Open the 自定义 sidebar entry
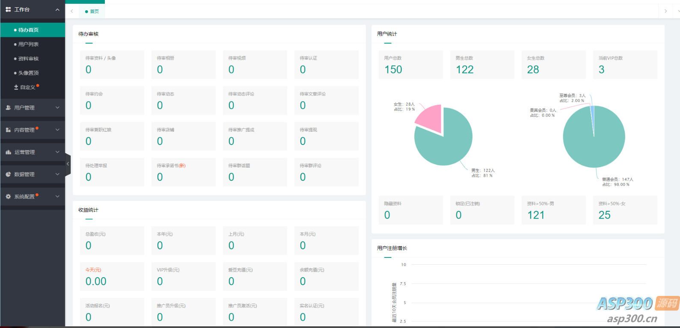 (x=27, y=87)
